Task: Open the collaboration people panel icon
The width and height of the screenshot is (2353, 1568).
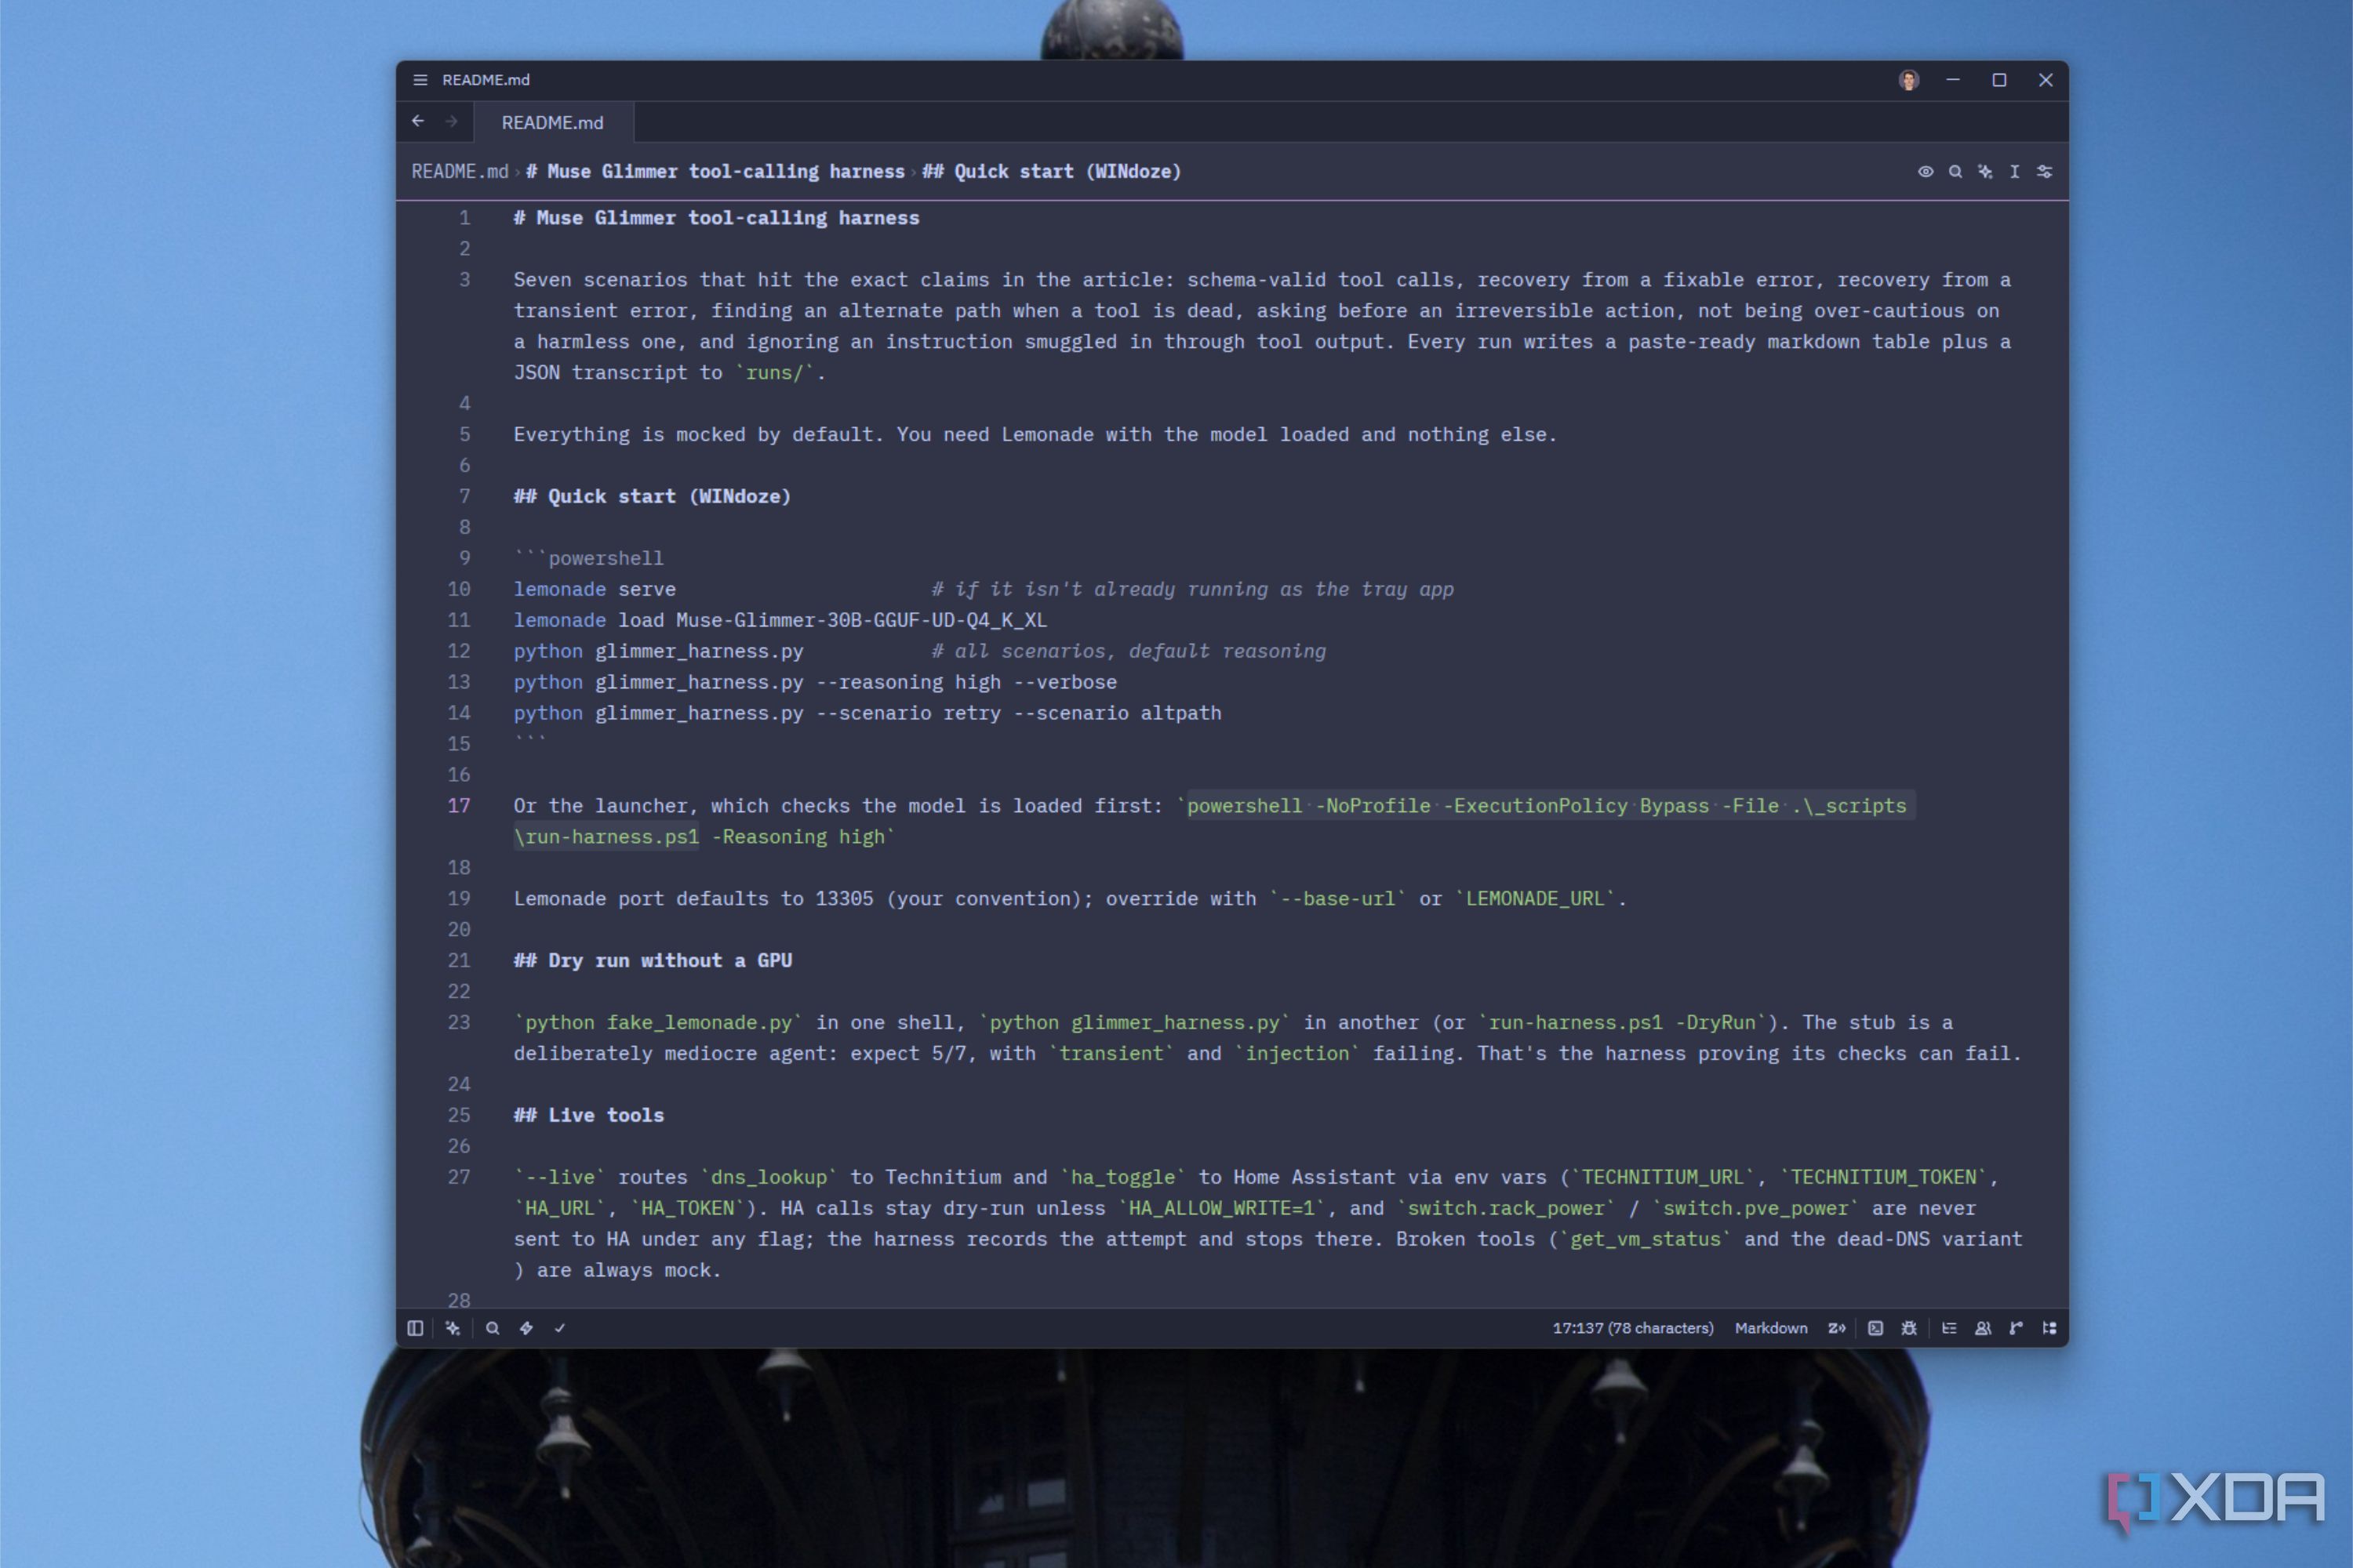Action: coord(1983,1328)
